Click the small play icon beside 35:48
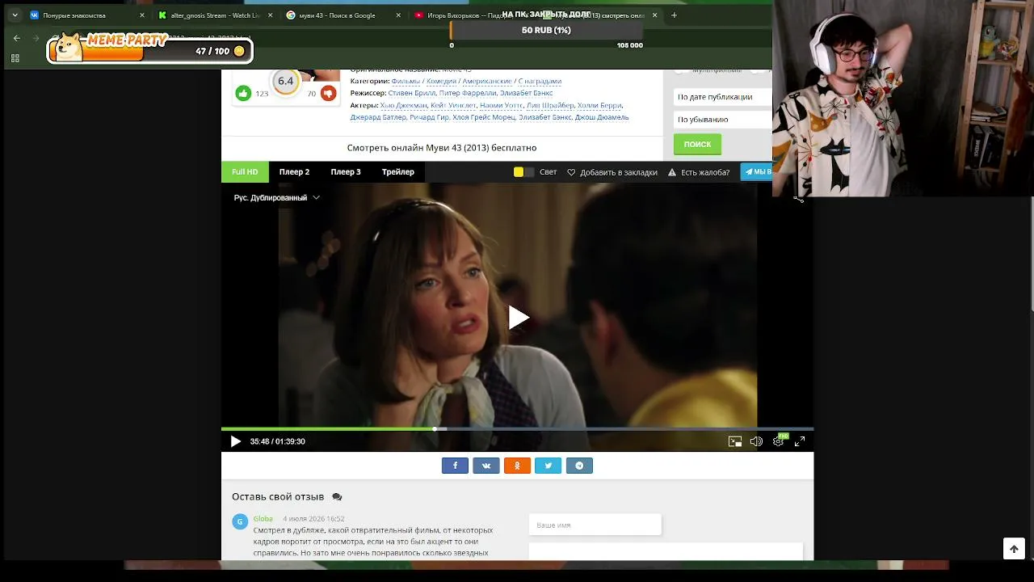Image resolution: width=1034 pixels, height=582 pixels. coord(235,441)
